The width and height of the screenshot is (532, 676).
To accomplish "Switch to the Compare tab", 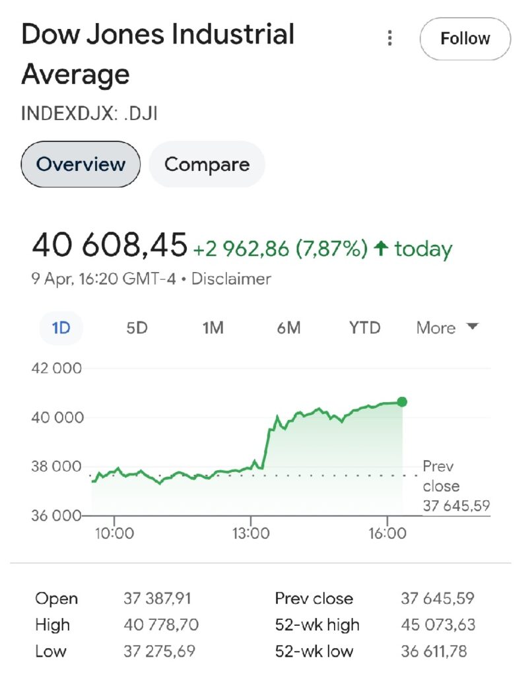I will pos(207,164).
